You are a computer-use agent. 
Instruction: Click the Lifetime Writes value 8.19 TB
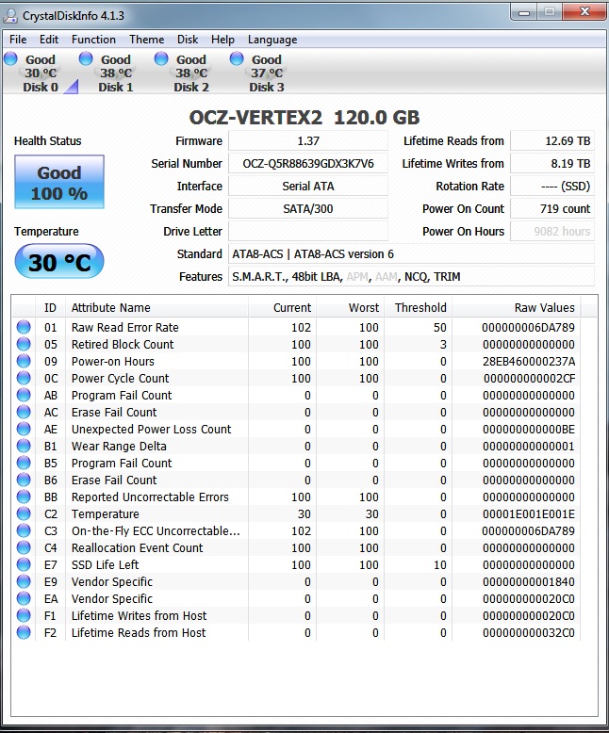point(552,164)
